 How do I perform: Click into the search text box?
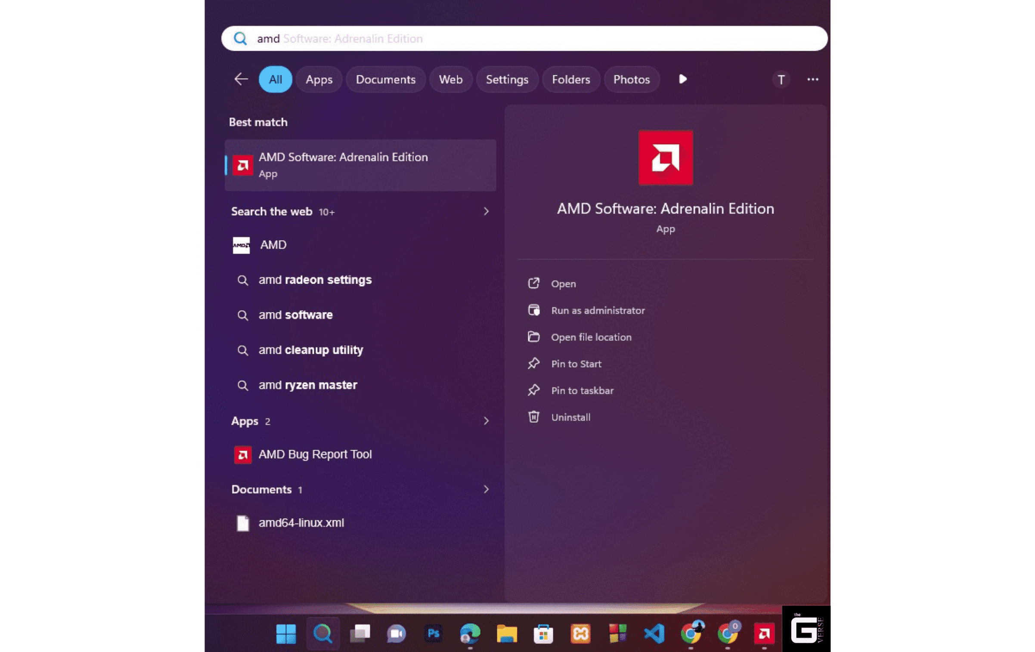[x=517, y=39]
